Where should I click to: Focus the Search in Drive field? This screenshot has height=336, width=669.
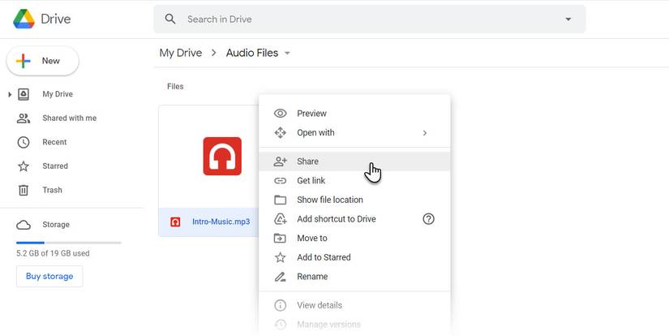[x=370, y=19]
